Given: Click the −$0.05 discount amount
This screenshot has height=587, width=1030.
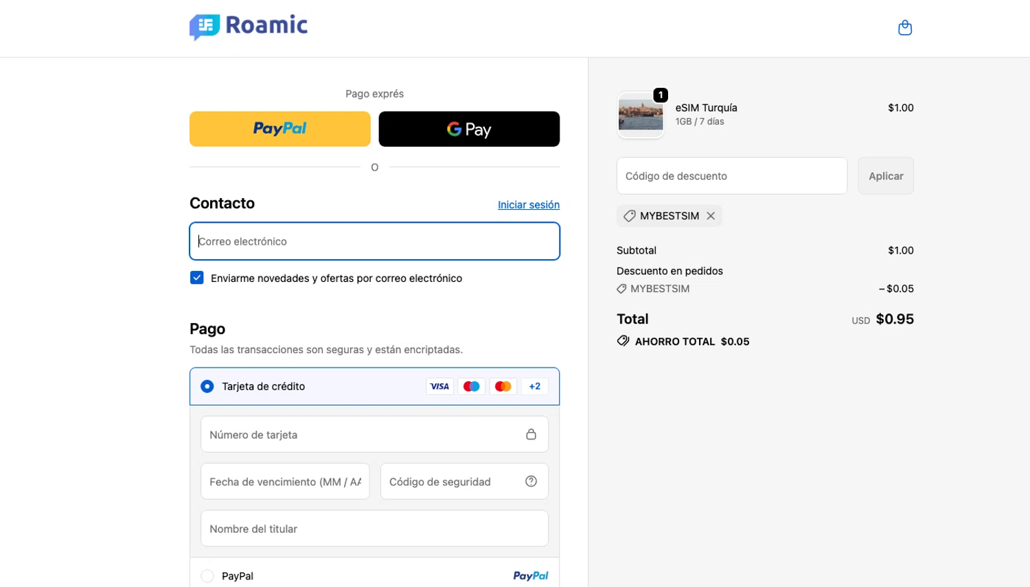Looking at the screenshot, I should (897, 289).
